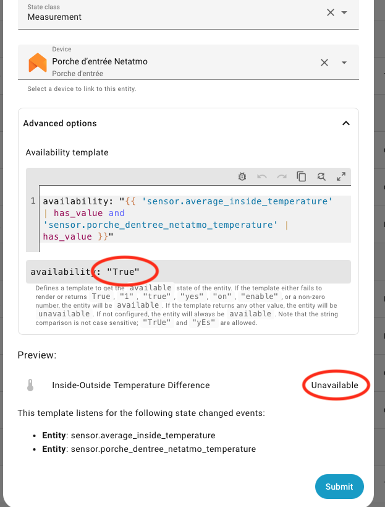Open the State class dropdown
The height and width of the screenshot is (507, 385).
pyautogui.click(x=344, y=12)
